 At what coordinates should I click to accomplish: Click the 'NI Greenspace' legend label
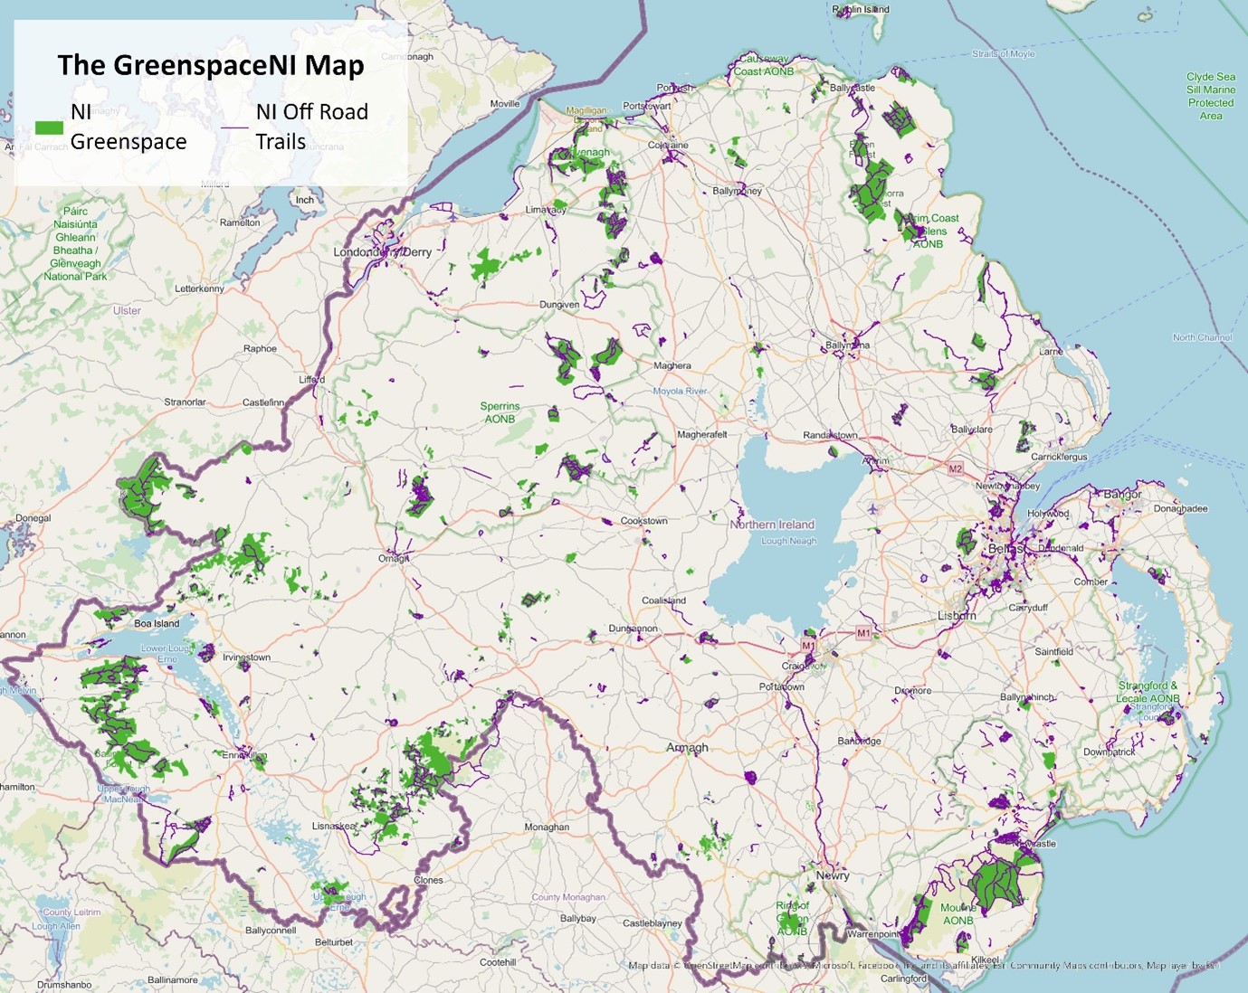[x=128, y=127]
